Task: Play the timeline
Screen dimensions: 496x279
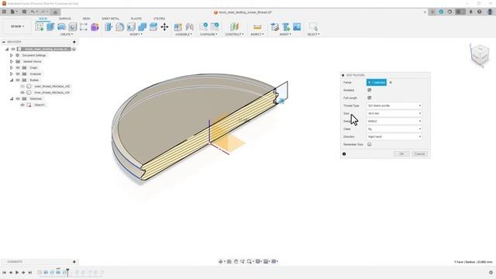Action: tap(17, 272)
